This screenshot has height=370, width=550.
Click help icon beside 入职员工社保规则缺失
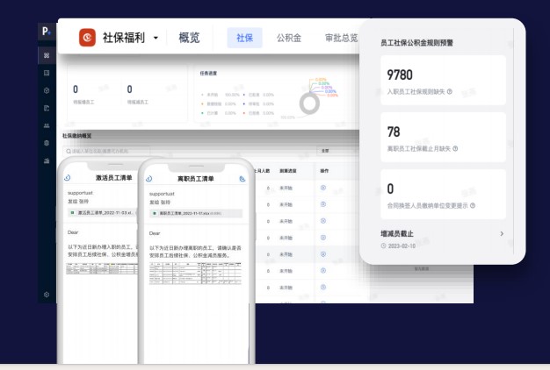coord(450,91)
